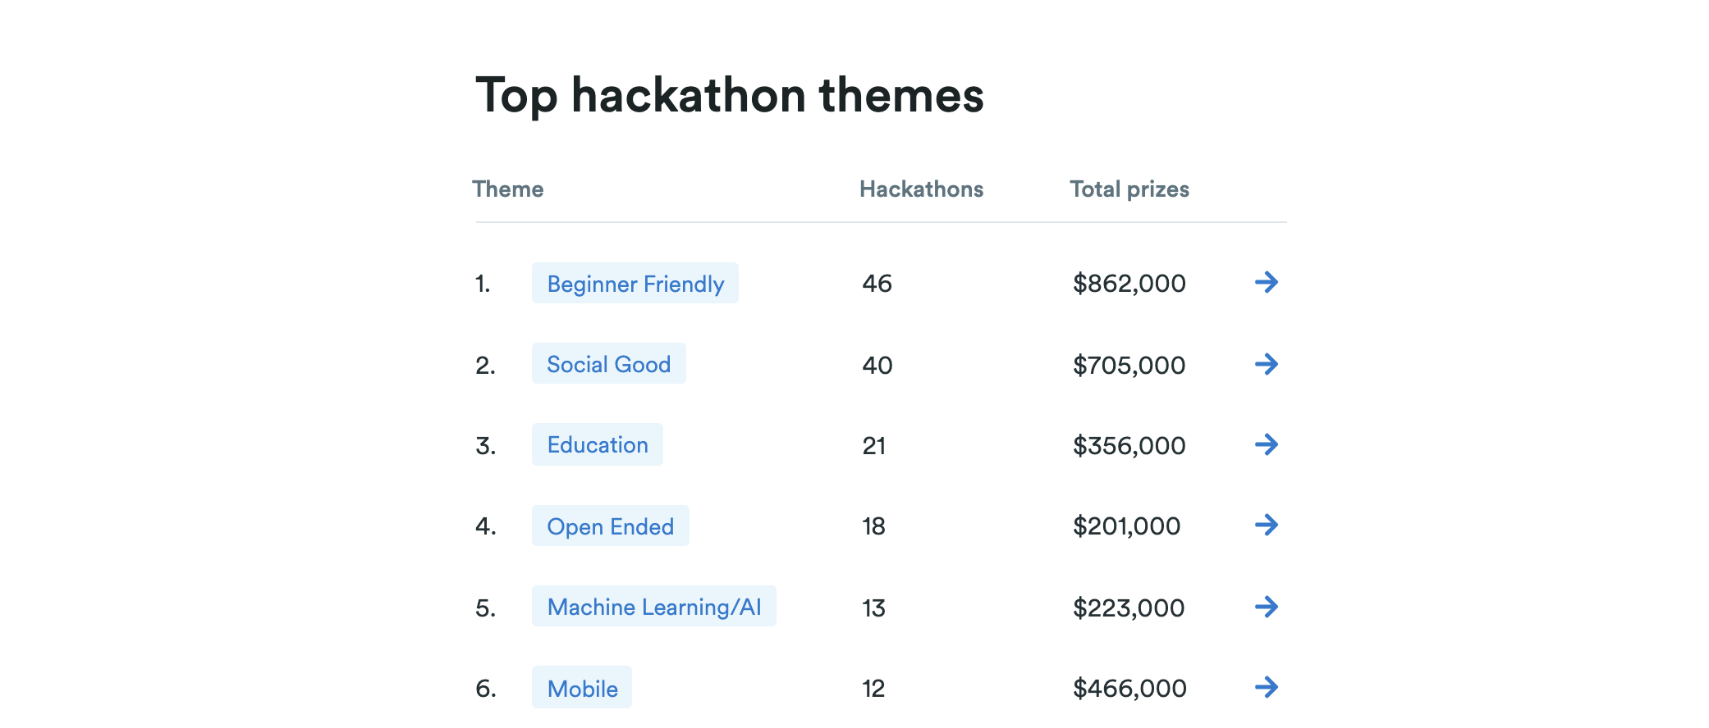The height and width of the screenshot is (728, 1709).
Task: Open Education results via its arrow icon
Action: coord(1268,445)
